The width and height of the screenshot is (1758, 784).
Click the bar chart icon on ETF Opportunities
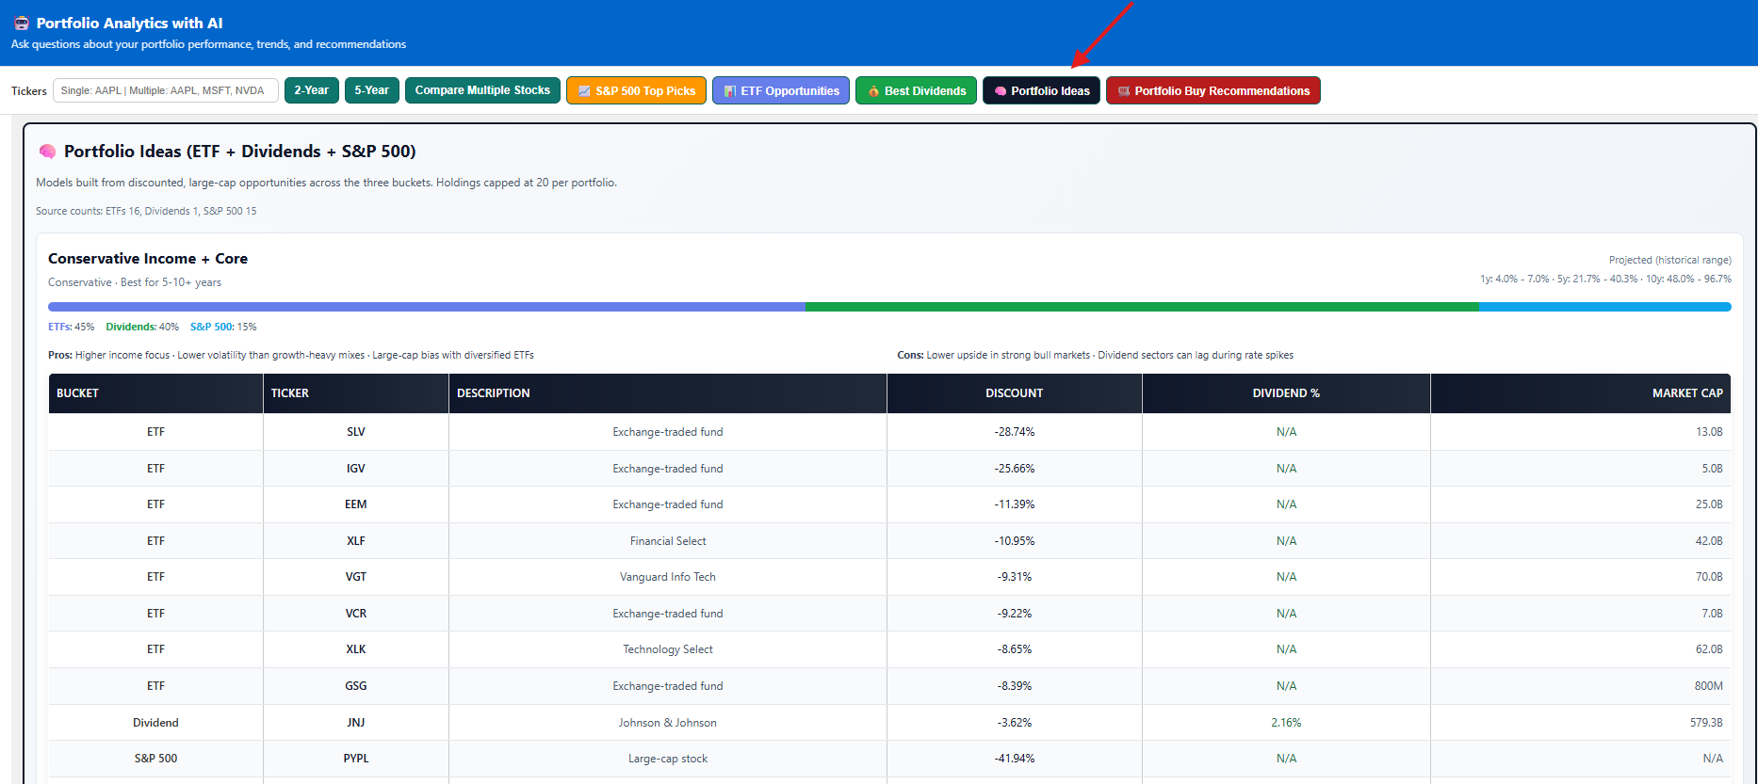tap(729, 91)
